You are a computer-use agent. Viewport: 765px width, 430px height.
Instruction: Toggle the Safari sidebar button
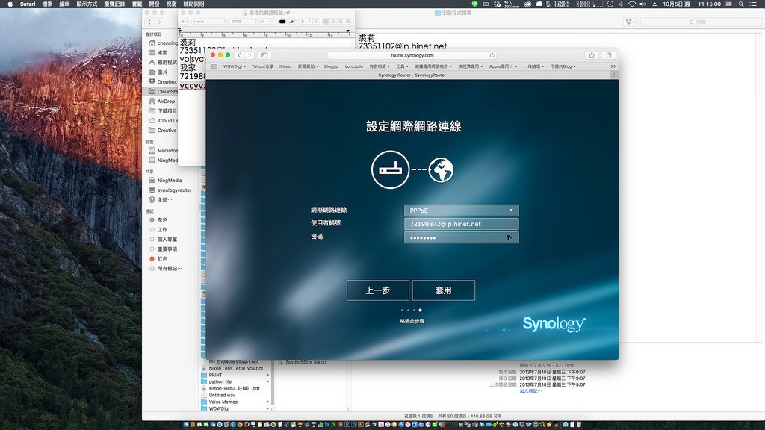(264, 55)
